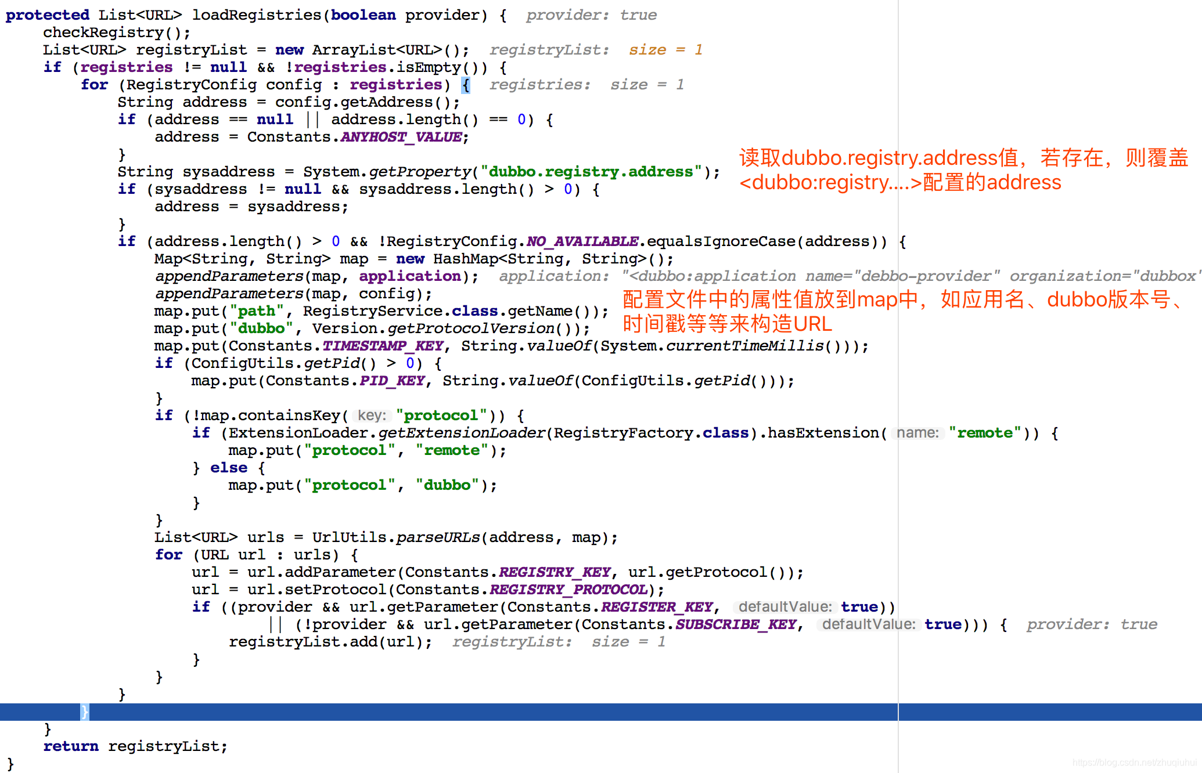
Task: Click the 'new ArrayList<URL>()' expression
Action: coord(368,50)
